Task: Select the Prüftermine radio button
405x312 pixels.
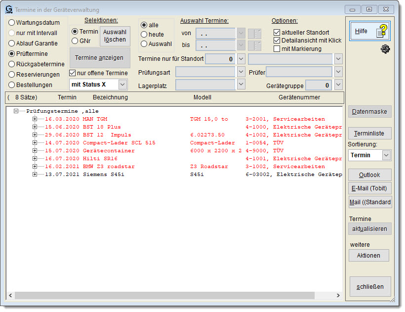Action: [11, 53]
